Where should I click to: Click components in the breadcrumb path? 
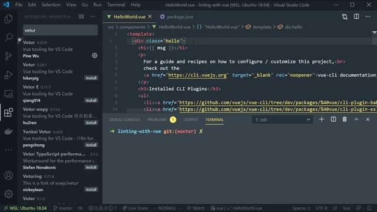click(x=132, y=27)
